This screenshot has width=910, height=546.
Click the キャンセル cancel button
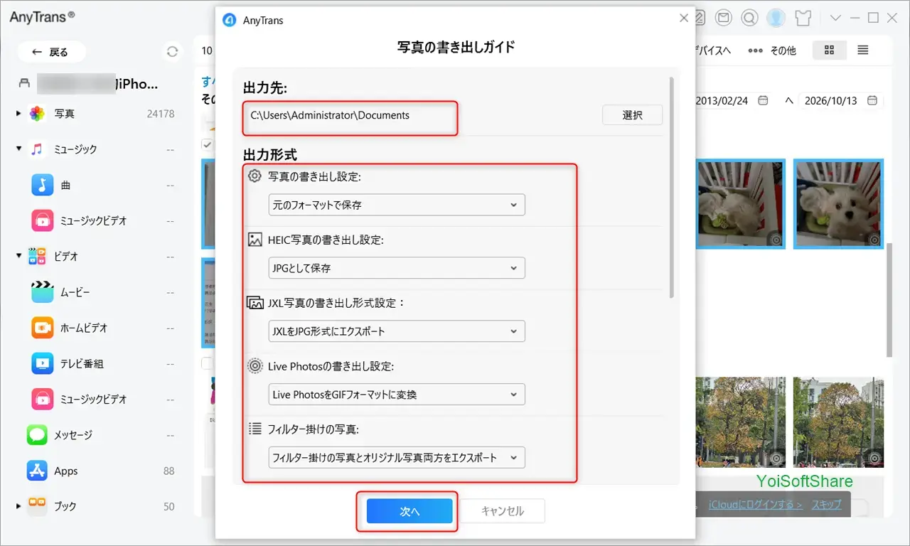click(x=503, y=511)
